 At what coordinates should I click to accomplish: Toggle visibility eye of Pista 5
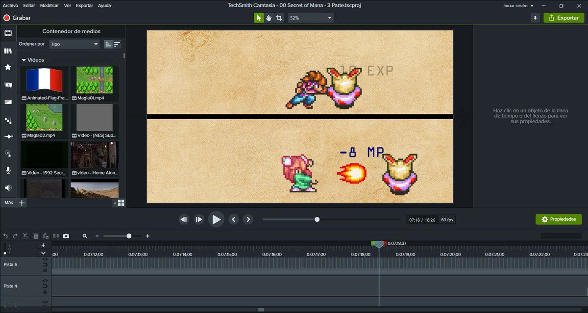tap(45, 259)
